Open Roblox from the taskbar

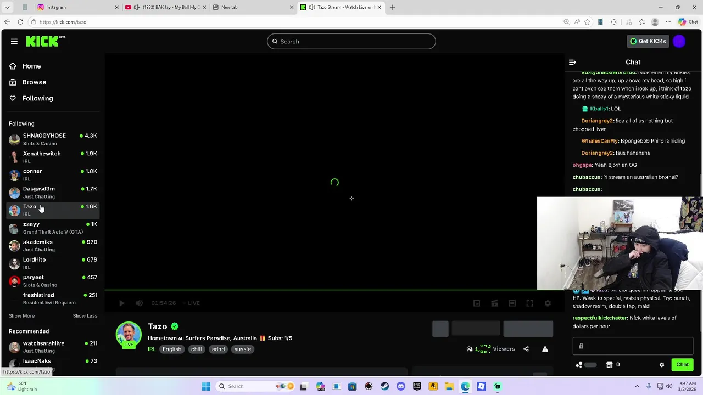(x=481, y=386)
